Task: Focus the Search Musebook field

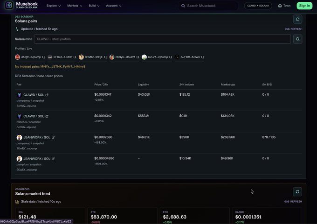Action: (208, 6)
